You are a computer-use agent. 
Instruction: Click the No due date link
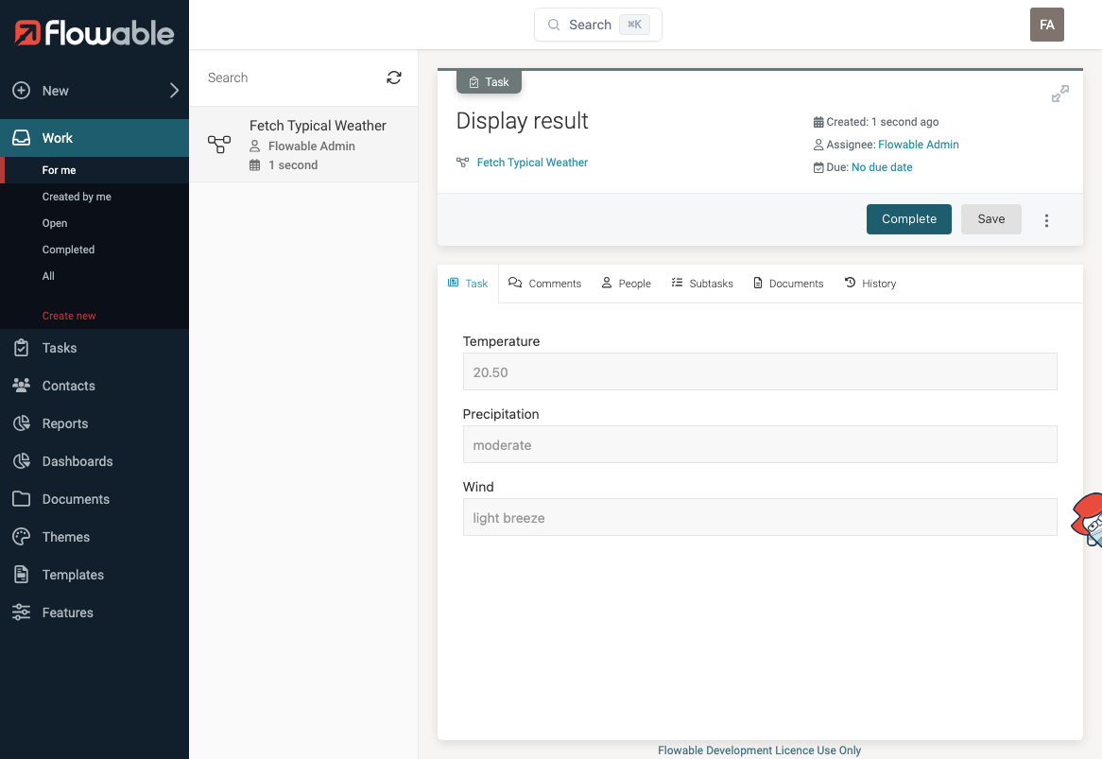pyautogui.click(x=881, y=167)
